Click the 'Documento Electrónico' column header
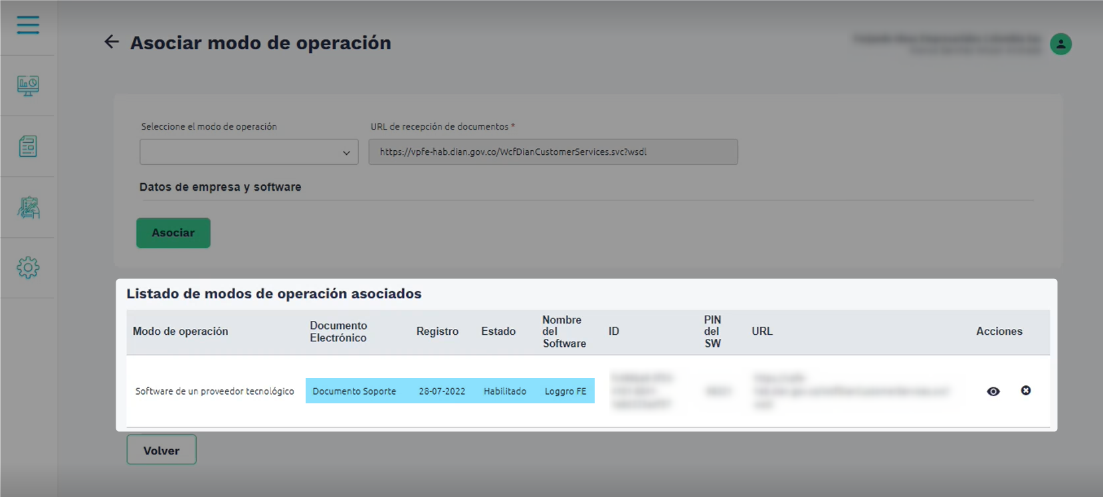Image resolution: width=1103 pixels, height=497 pixels. (x=338, y=332)
